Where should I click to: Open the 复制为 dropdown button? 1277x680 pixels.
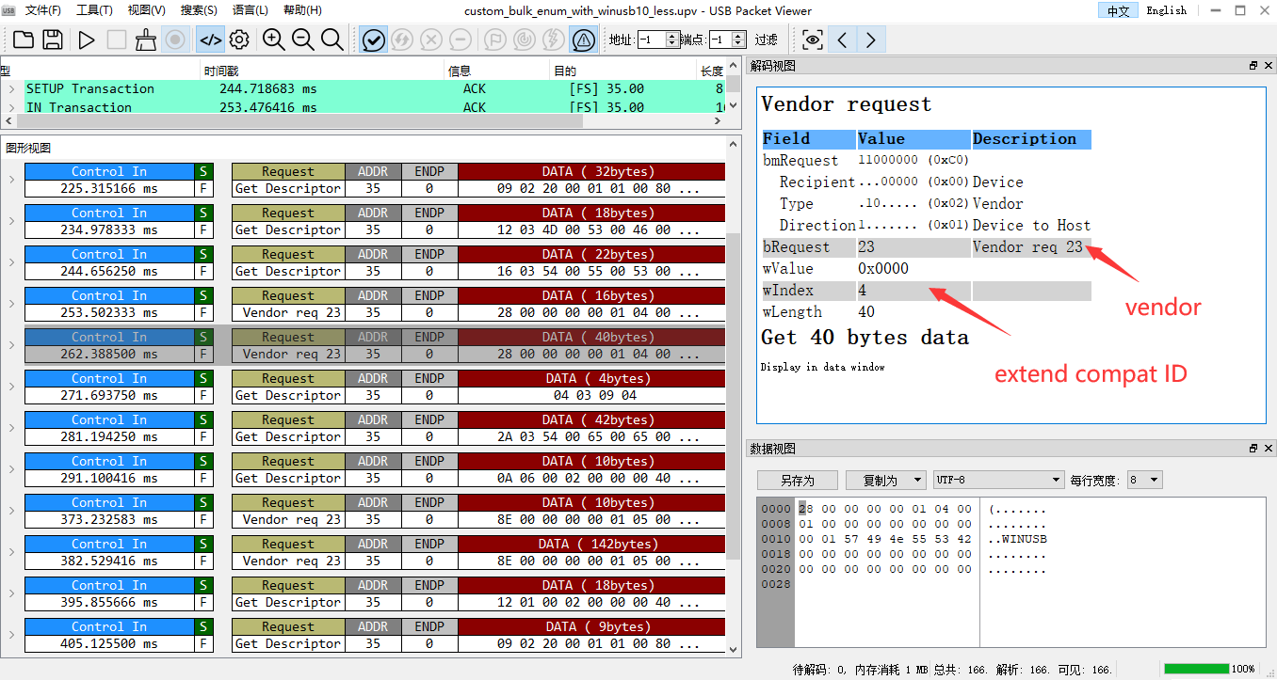click(886, 480)
